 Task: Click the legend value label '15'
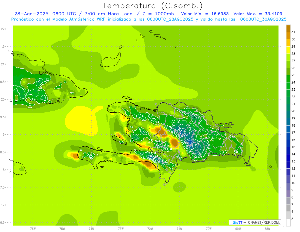(x=293, y=147)
